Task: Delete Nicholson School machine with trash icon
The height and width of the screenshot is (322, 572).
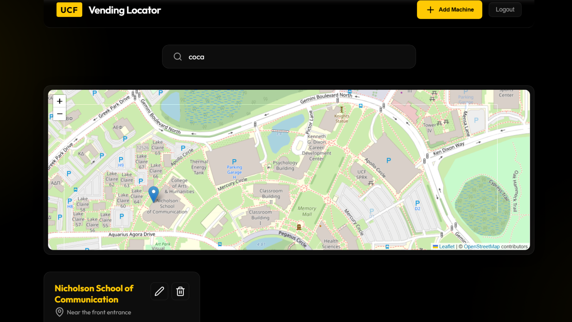Action: (180, 291)
